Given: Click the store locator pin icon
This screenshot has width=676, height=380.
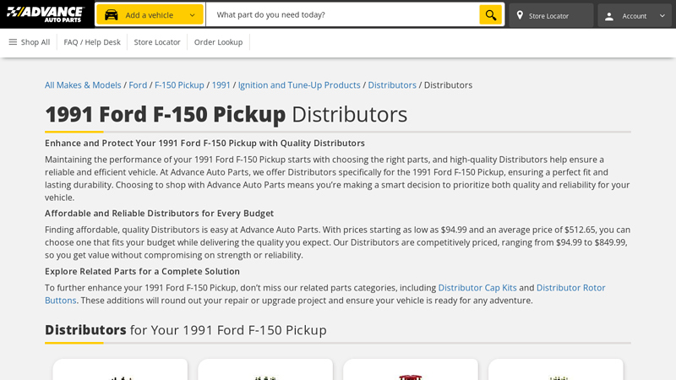Looking at the screenshot, I should pyautogui.click(x=520, y=15).
